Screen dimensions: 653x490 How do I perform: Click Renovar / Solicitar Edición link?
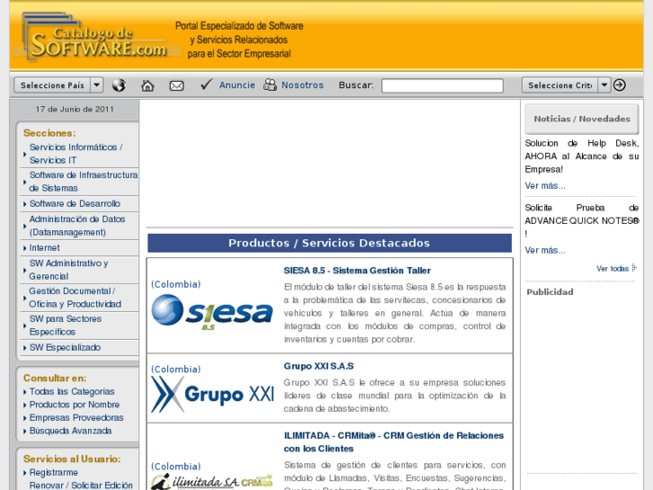point(81,486)
